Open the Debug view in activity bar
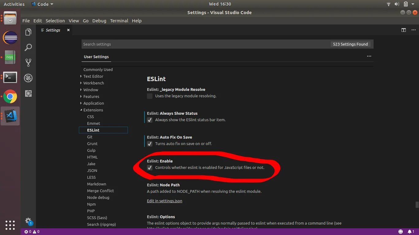 pyautogui.click(x=28, y=78)
